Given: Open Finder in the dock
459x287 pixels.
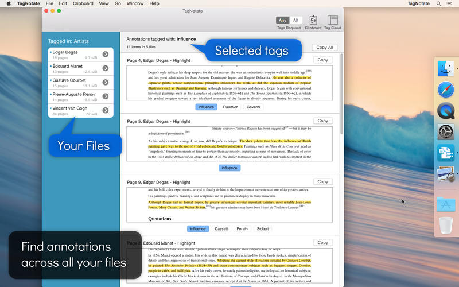Looking at the screenshot, I should pos(446,68).
